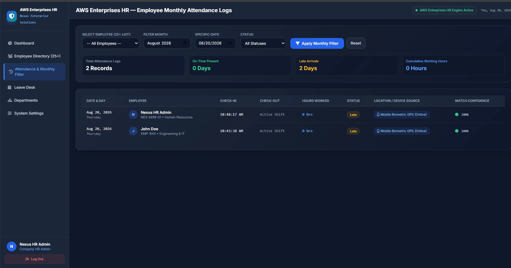This screenshot has width=511, height=268.
Task: Click the Departments org chart icon
Action: click(10, 100)
